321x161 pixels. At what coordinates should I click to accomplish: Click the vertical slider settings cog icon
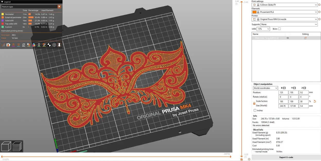pos(249,159)
